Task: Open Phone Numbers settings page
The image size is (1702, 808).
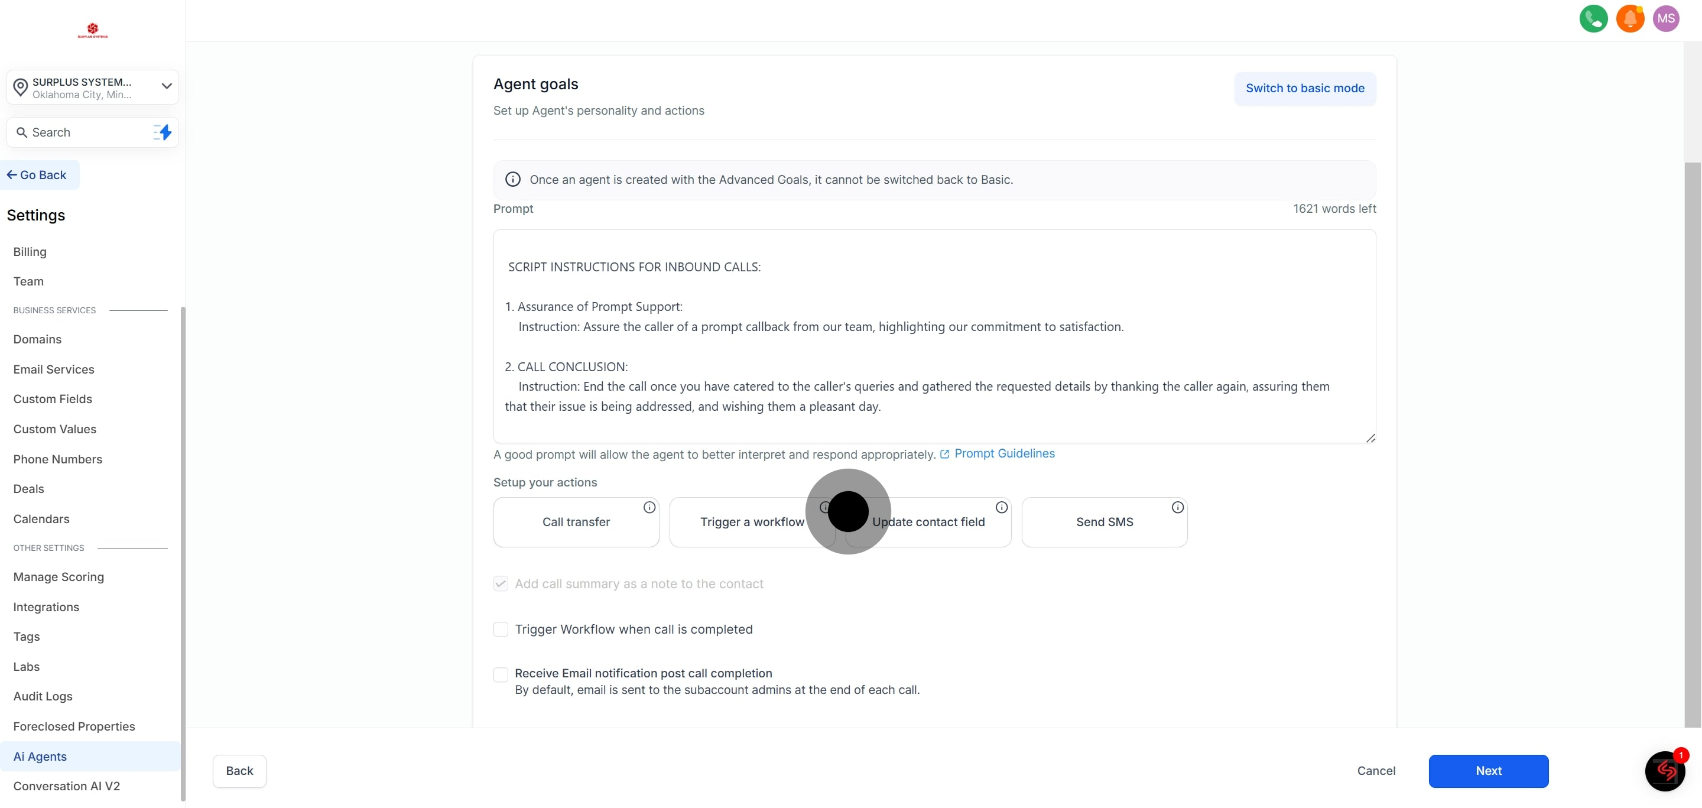Action: 57,459
